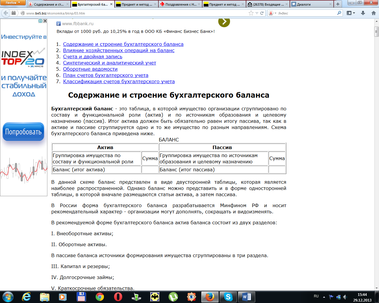Open the 'Счета и двойная запись' link
This screenshot has width=379, height=303.
pos(93,57)
